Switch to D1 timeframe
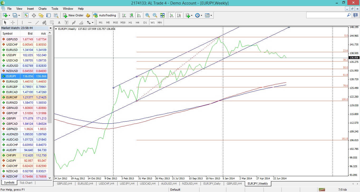The width and height of the screenshot is (360, 192). coord(145,22)
